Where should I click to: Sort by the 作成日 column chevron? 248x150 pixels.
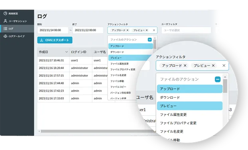tap(66, 52)
